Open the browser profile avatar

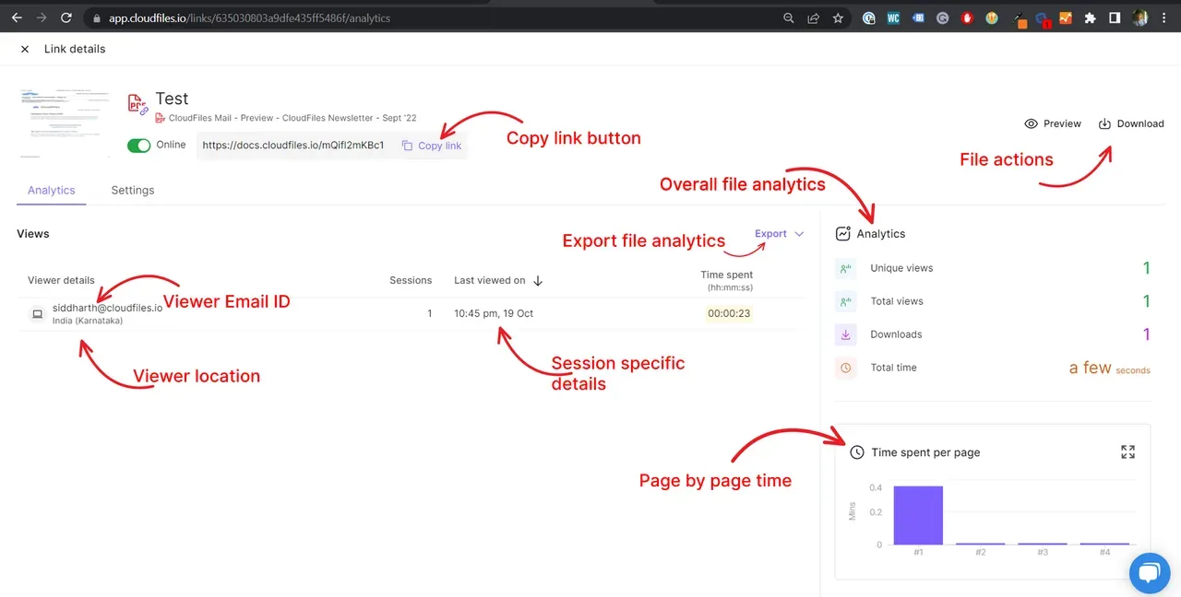[1140, 18]
